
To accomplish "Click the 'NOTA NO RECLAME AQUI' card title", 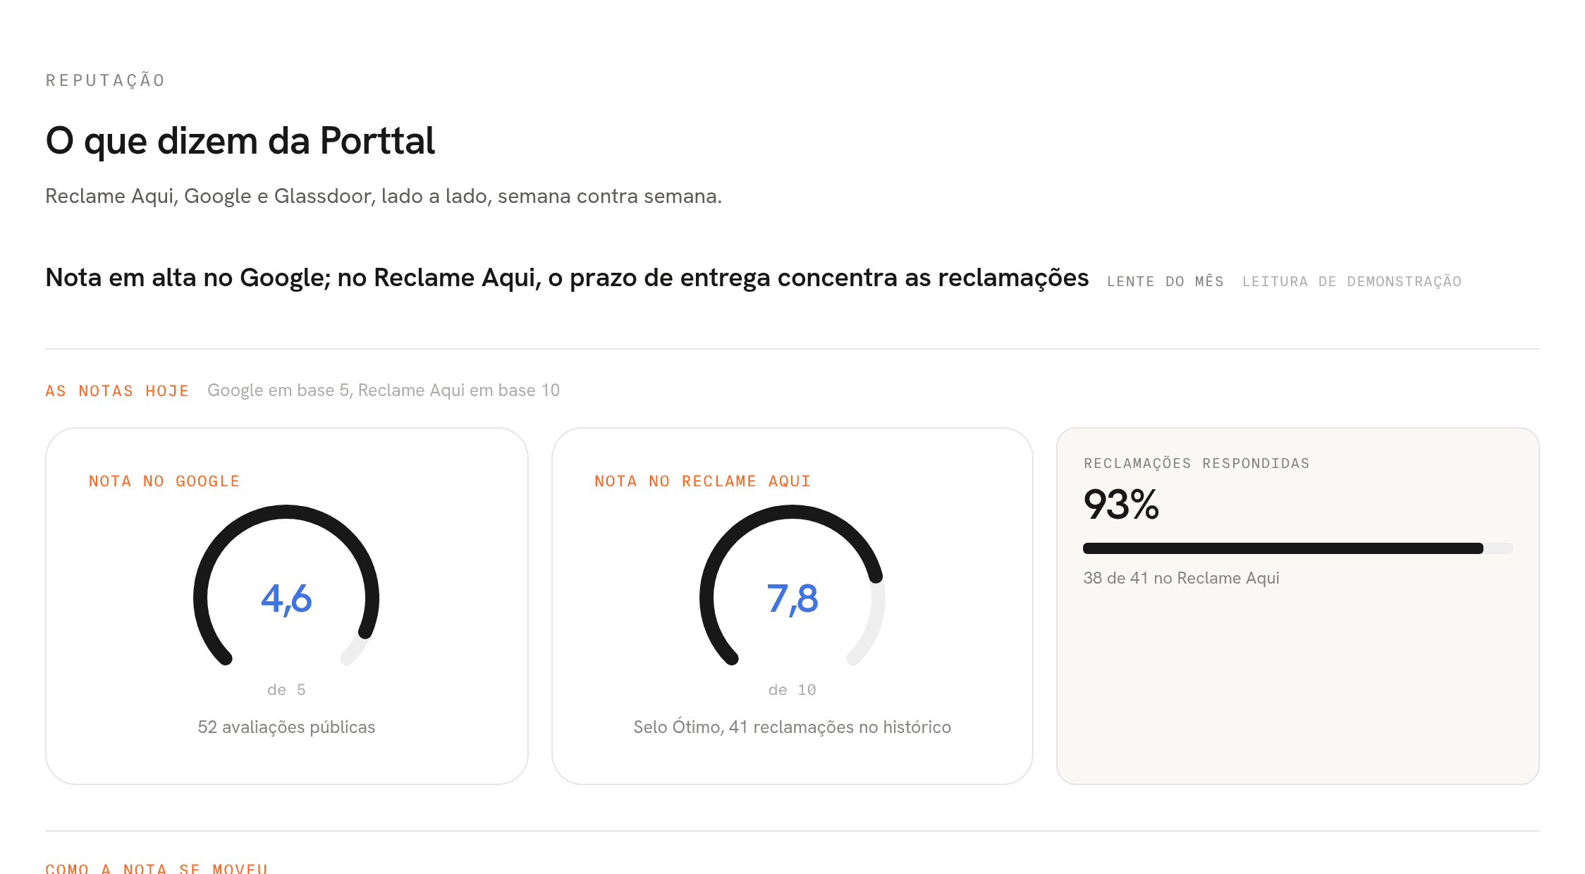I will point(703,481).
